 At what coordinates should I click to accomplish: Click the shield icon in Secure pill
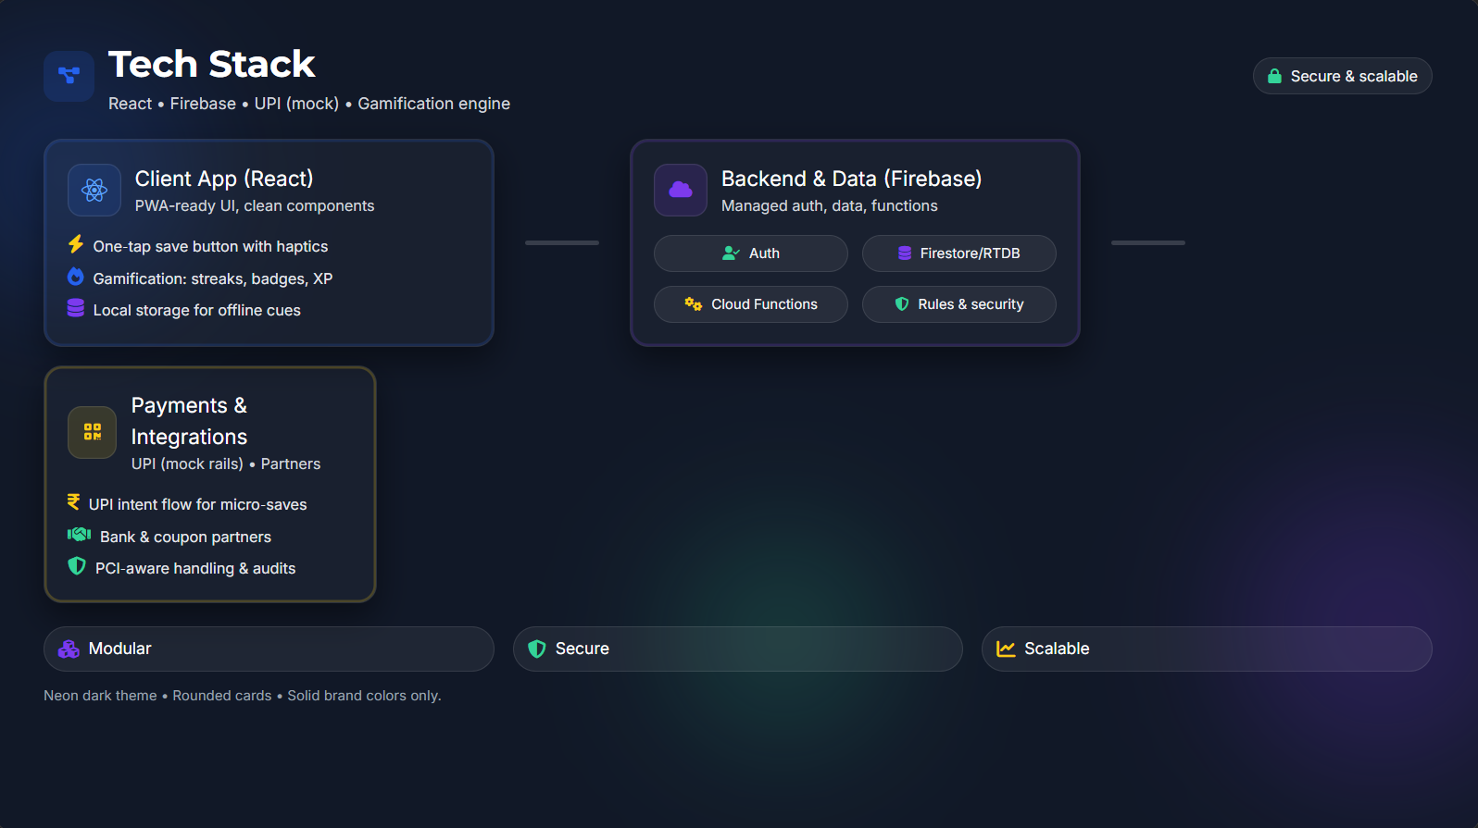[537, 649]
